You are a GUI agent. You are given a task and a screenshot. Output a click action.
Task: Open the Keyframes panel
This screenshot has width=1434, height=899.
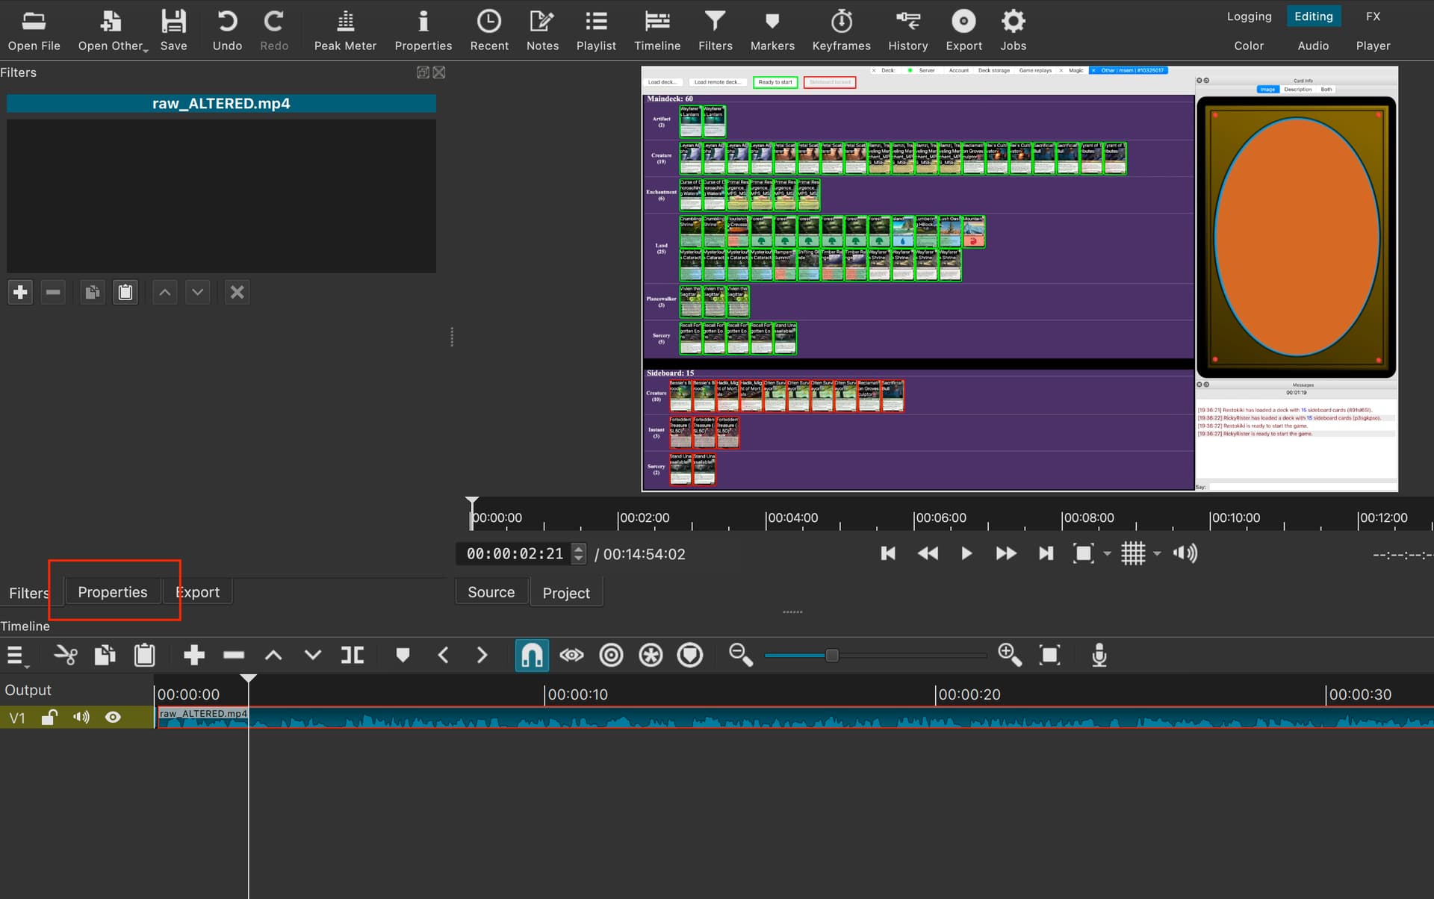tap(841, 30)
